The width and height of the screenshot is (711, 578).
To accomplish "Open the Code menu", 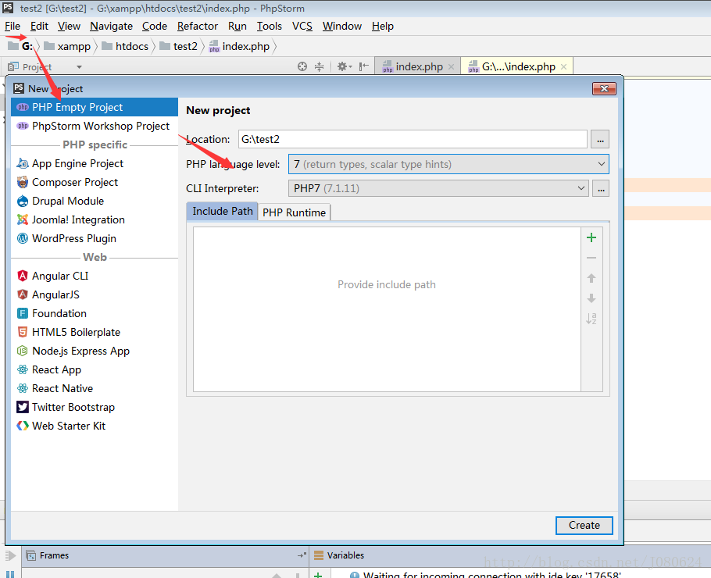I will tap(155, 27).
